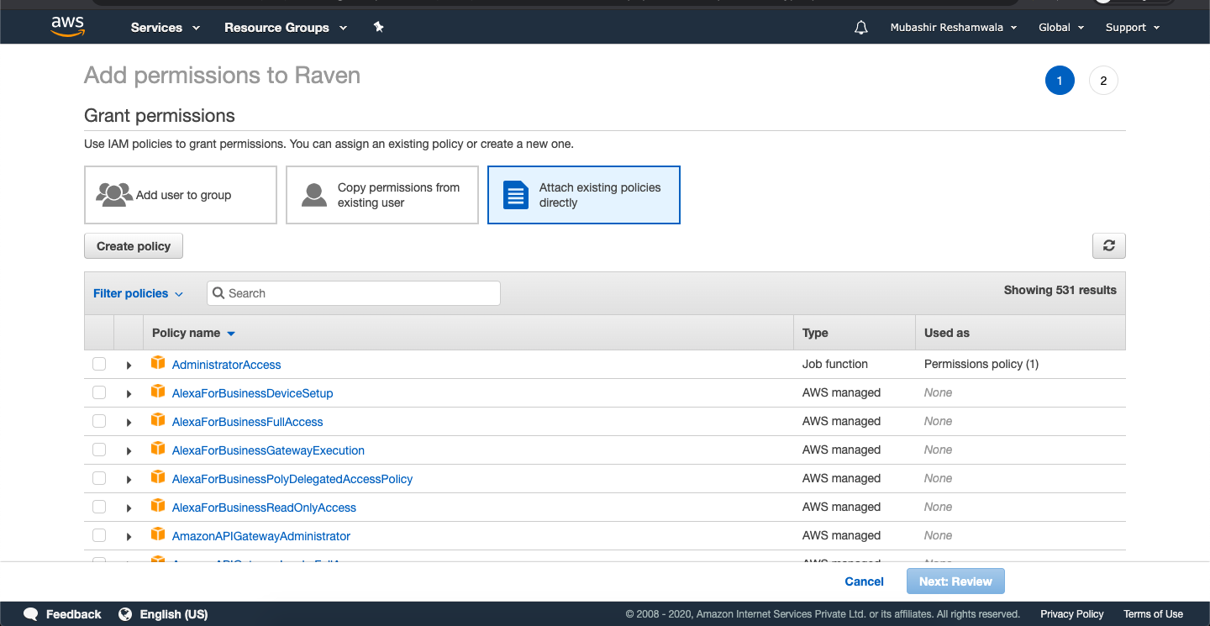The height and width of the screenshot is (626, 1210).
Task: Open the Resource Groups menu
Action: tap(285, 28)
